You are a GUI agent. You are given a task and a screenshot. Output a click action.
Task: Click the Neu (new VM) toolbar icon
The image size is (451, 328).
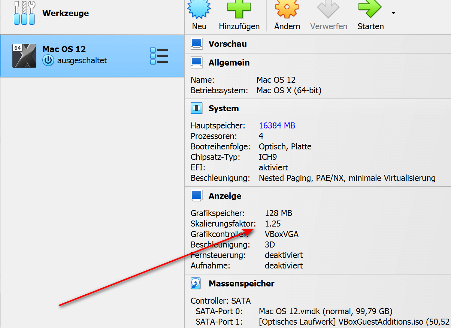pyautogui.click(x=199, y=8)
